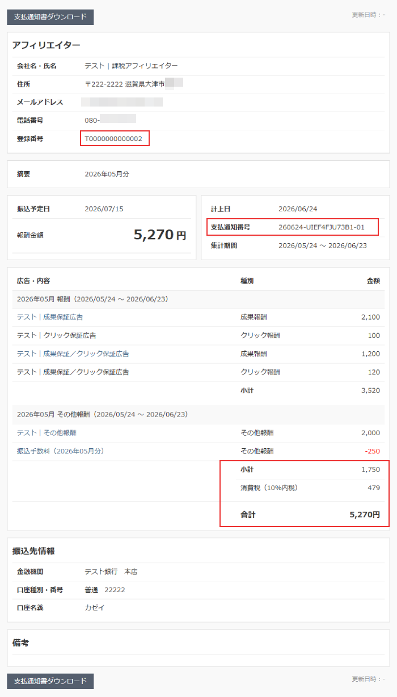
Task: Click the amount 1,200
Action: (370, 354)
